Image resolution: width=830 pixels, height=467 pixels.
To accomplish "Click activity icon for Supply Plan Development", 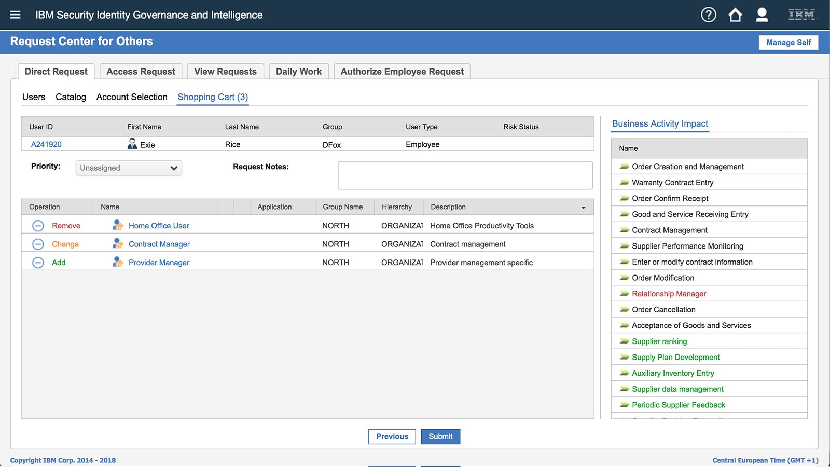I will pyautogui.click(x=625, y=358).
